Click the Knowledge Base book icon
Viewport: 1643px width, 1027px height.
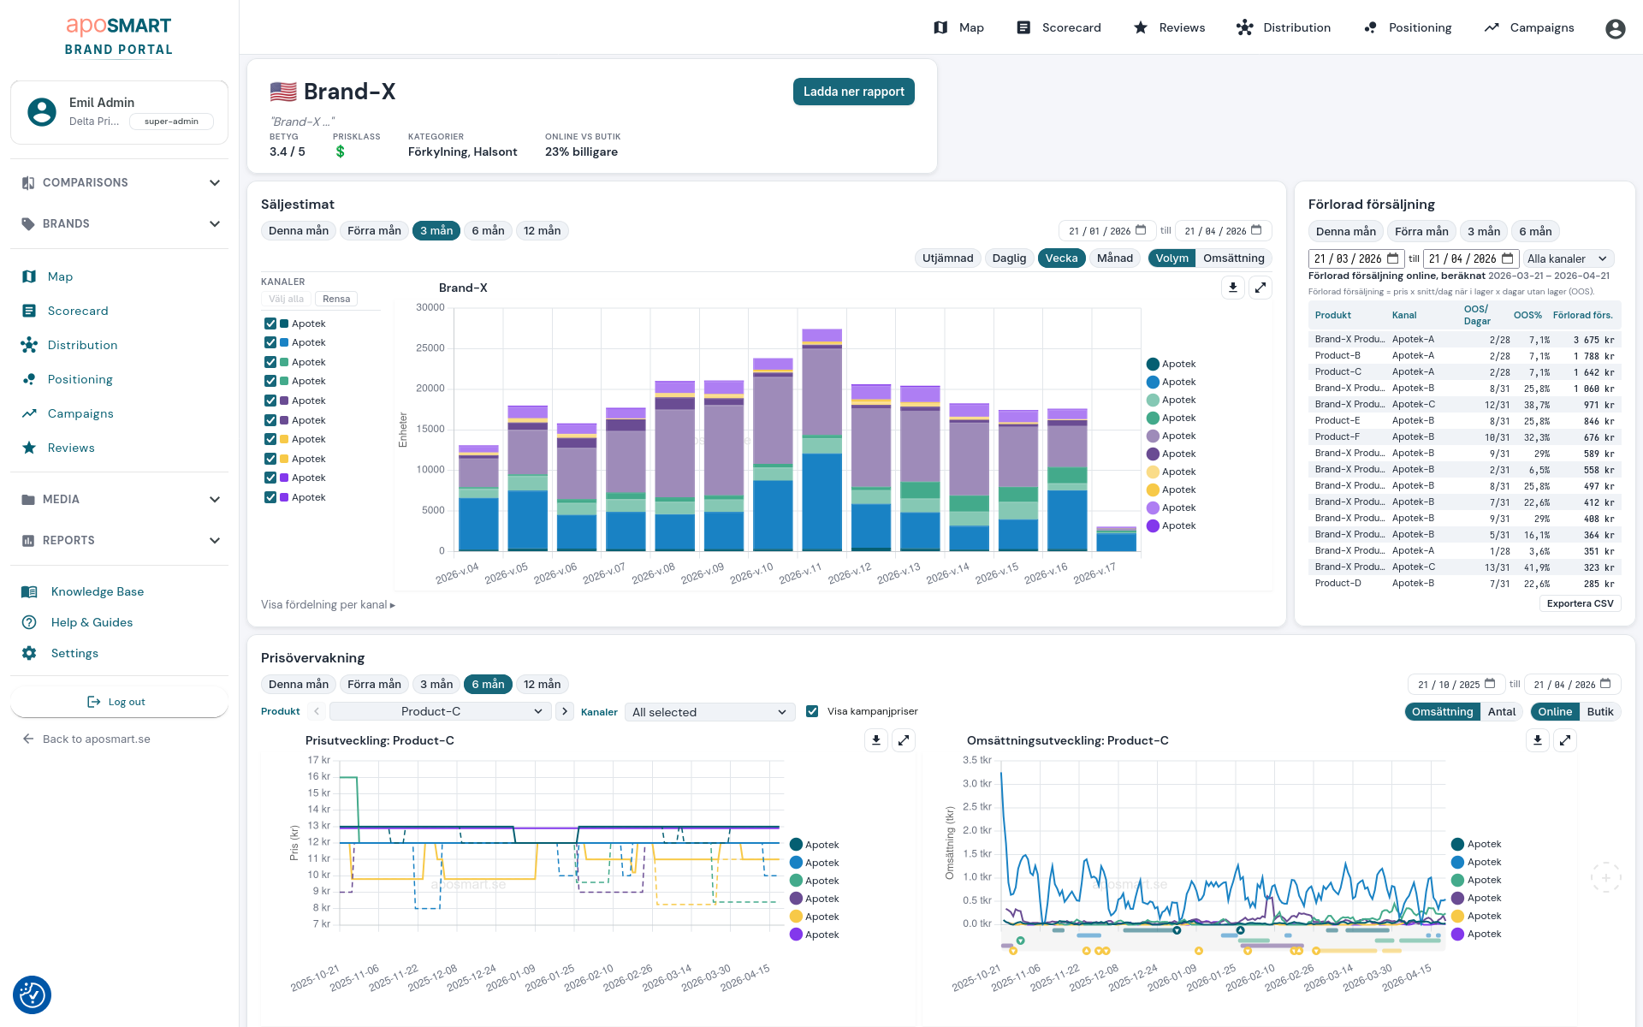(29, 591)
